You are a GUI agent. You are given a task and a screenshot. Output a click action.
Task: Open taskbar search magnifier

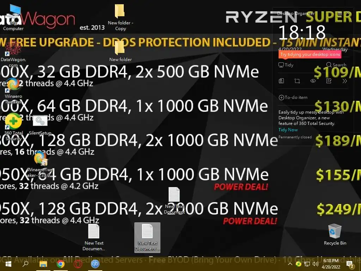click(x=25, y=264)
